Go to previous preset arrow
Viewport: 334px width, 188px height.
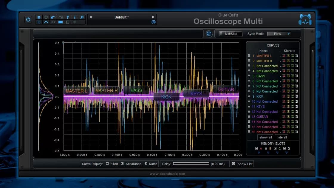click(91, 17)
